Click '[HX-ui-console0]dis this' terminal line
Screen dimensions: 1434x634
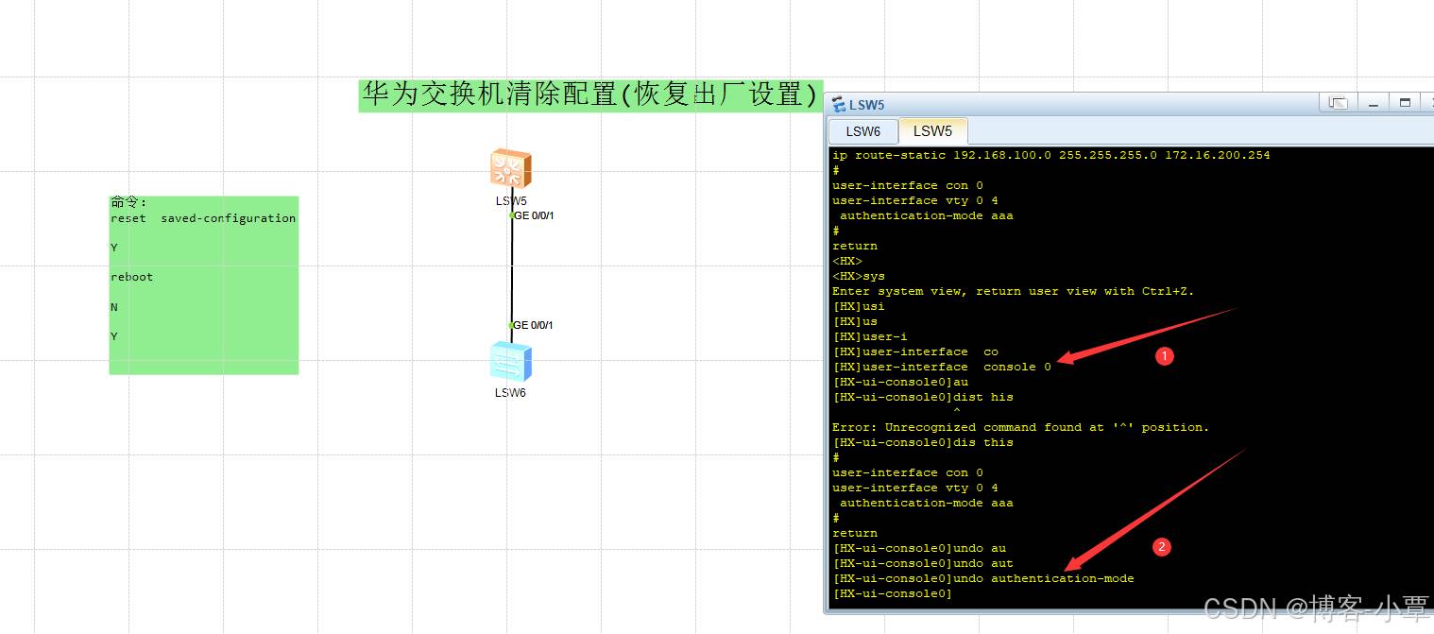point(923,442)
